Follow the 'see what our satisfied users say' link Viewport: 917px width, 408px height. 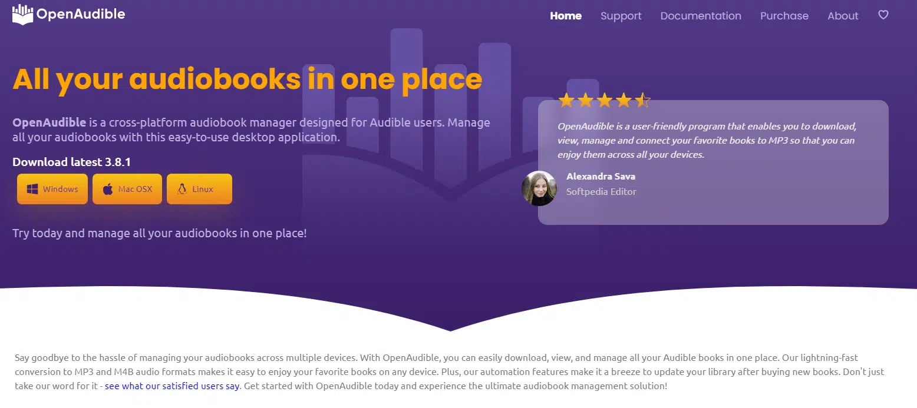(172, 386)
